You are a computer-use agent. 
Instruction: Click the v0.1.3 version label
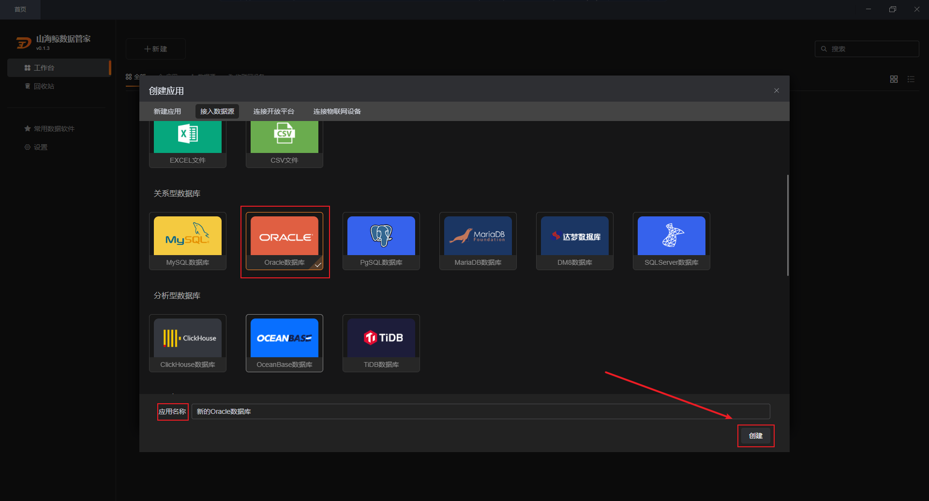click(43, 48)
